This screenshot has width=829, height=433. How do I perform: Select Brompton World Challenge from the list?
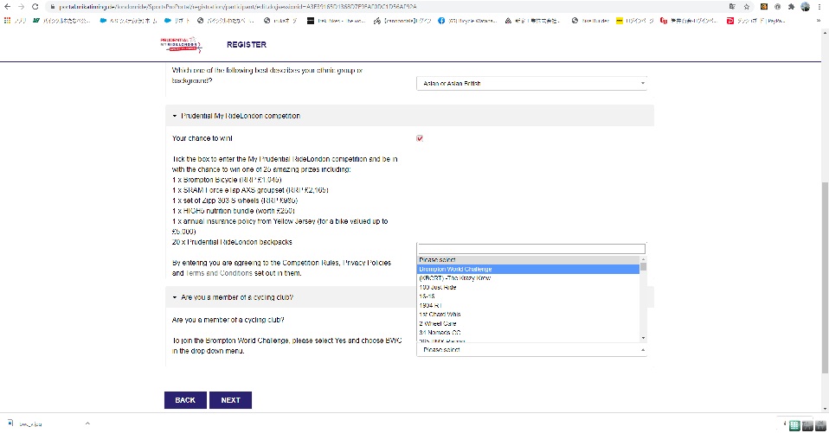coord(529,270)
